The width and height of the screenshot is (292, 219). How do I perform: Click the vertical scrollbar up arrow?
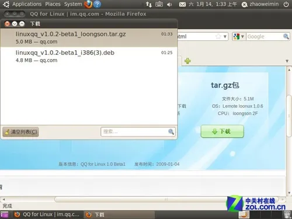point(289,69)
